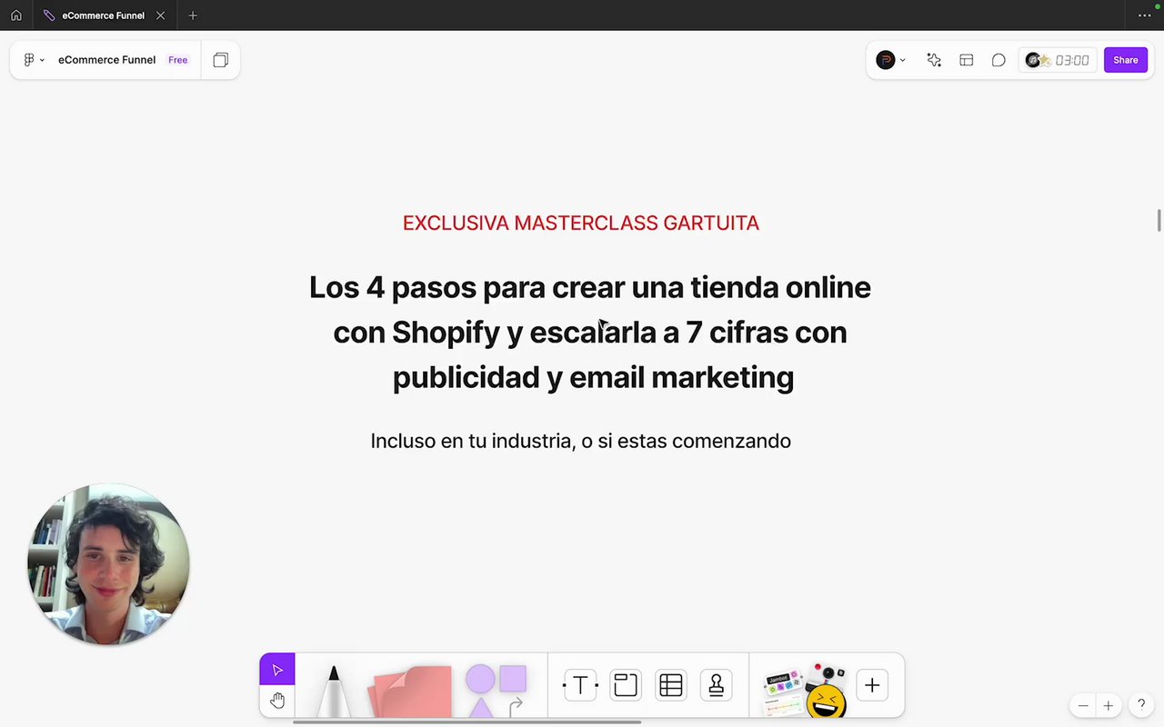Open the window overflow menu dots
Image resolution: width=1164 pixels, height=727 pixels.
pyautogui.click(x=1144, y=15)
